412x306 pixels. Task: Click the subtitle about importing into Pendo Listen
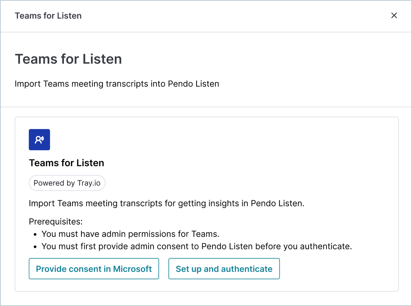click(117, 84)
